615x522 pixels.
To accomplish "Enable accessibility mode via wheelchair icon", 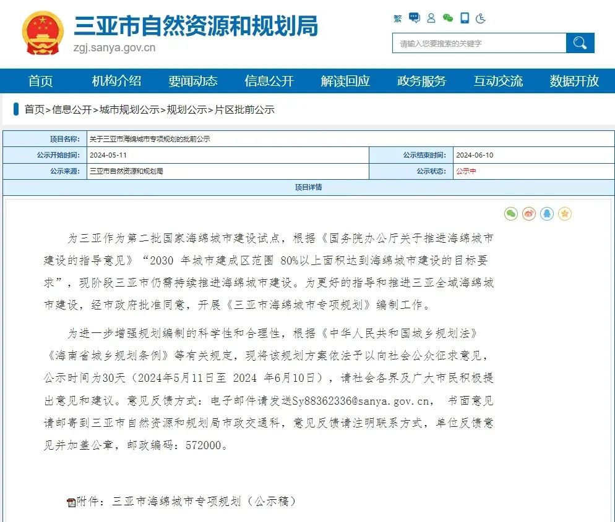I will tap(481, 19).
